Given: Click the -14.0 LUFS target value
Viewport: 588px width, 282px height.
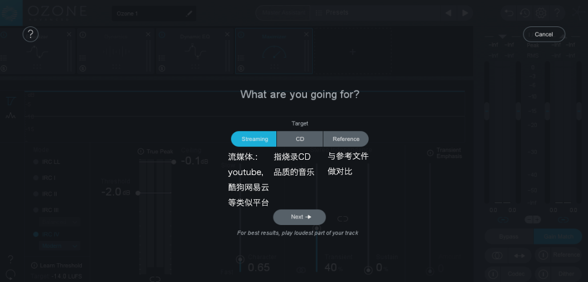Looking at the screenshot, I should tap(67, 277).
